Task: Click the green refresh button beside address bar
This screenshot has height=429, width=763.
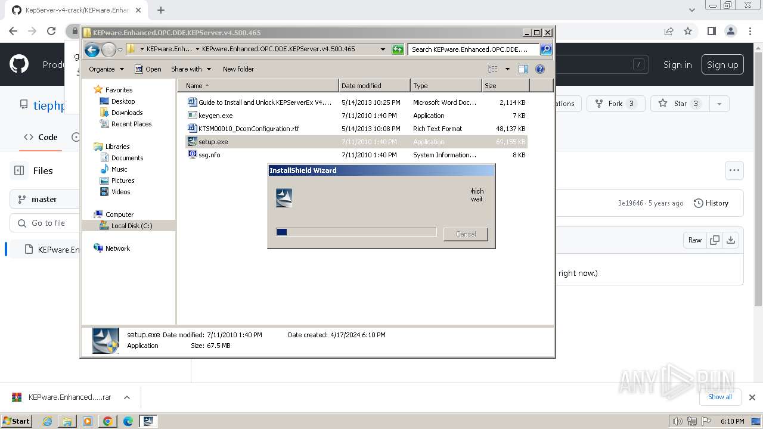Action: click(x=398, y=49)
